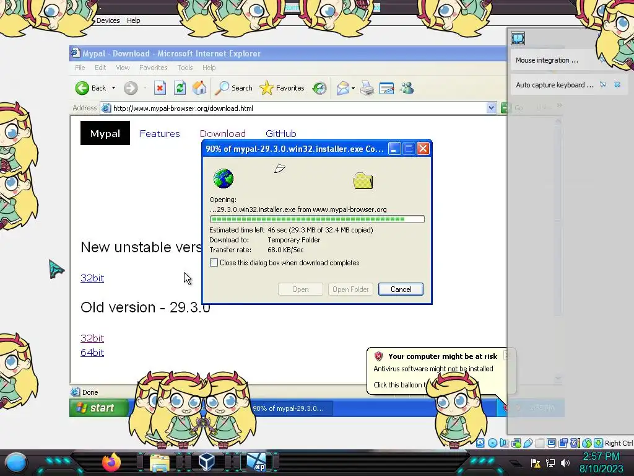Expand the Mail button dropdown arrow
The width and height of the screenshot is (634, 476).
pos(353,88)
